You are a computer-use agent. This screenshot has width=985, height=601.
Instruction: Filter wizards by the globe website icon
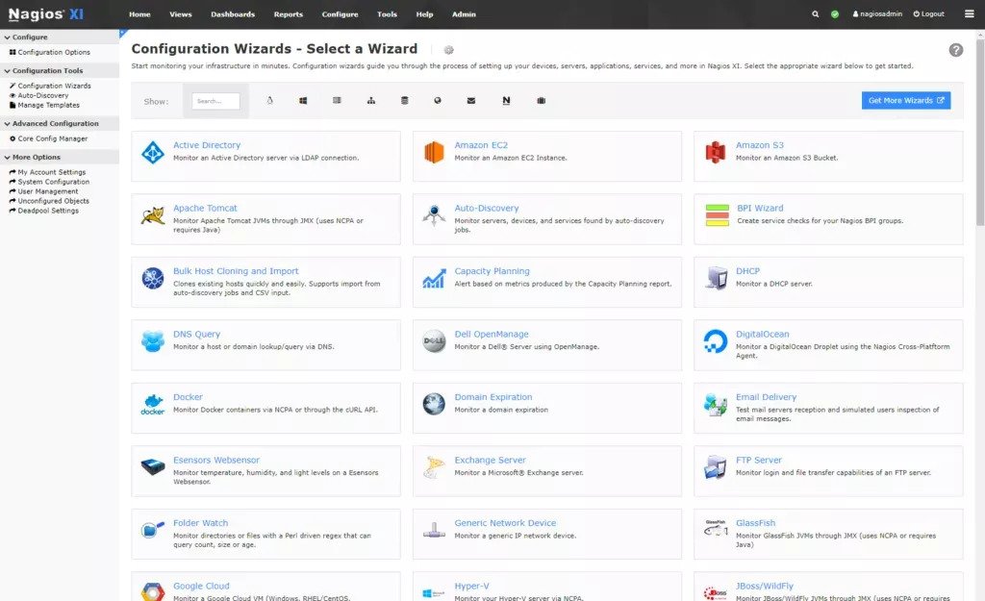click(438, 100)
